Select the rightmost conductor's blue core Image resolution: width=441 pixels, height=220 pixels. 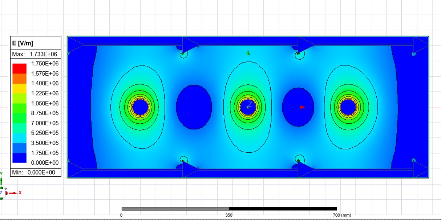click(x=348, y=107)
